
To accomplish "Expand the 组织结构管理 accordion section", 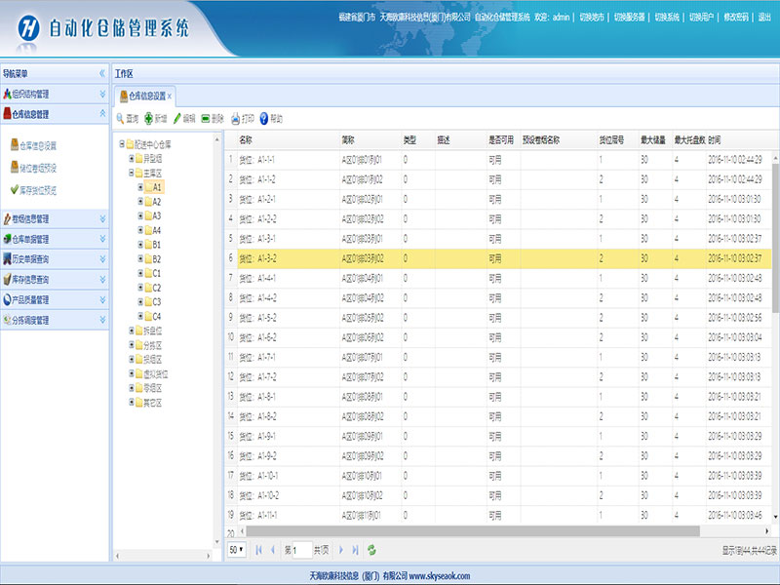I will (x=102, y=95).
